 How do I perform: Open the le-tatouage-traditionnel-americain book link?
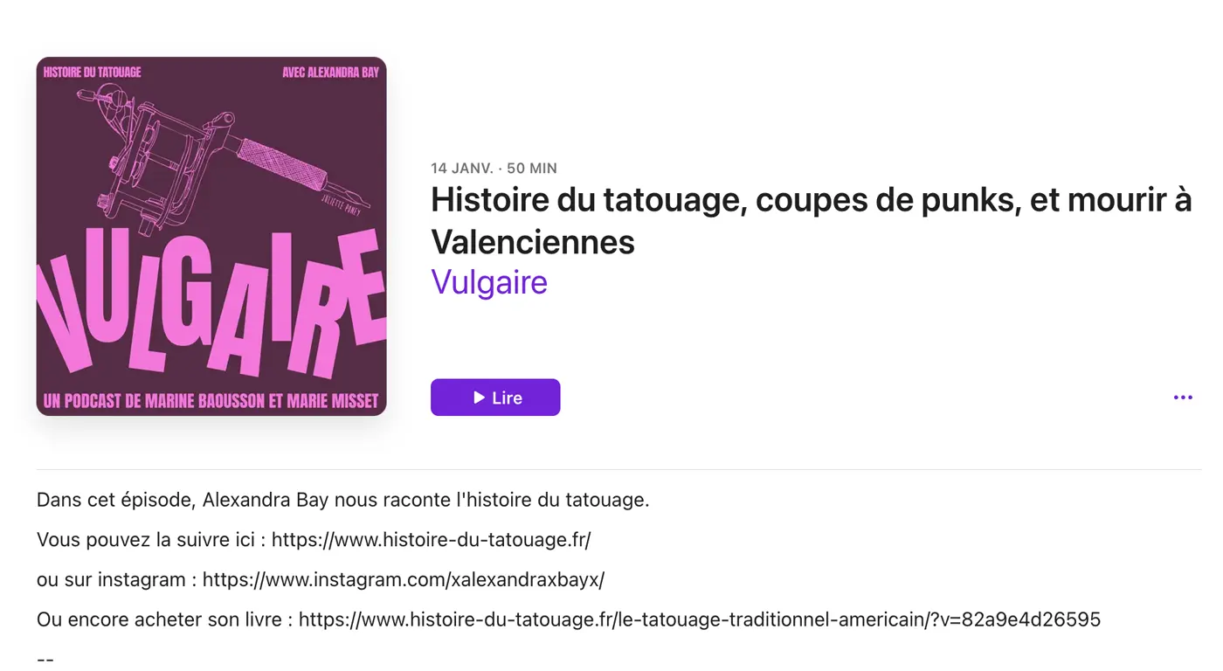pos(700,620)
